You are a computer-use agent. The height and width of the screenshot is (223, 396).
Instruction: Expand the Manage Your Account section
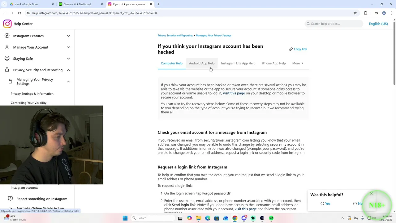click(x=68, y=47)
